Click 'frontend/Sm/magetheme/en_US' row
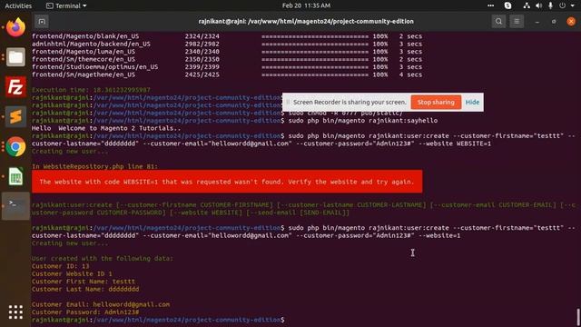Screen dimensions: 581x327 (227, 74)
